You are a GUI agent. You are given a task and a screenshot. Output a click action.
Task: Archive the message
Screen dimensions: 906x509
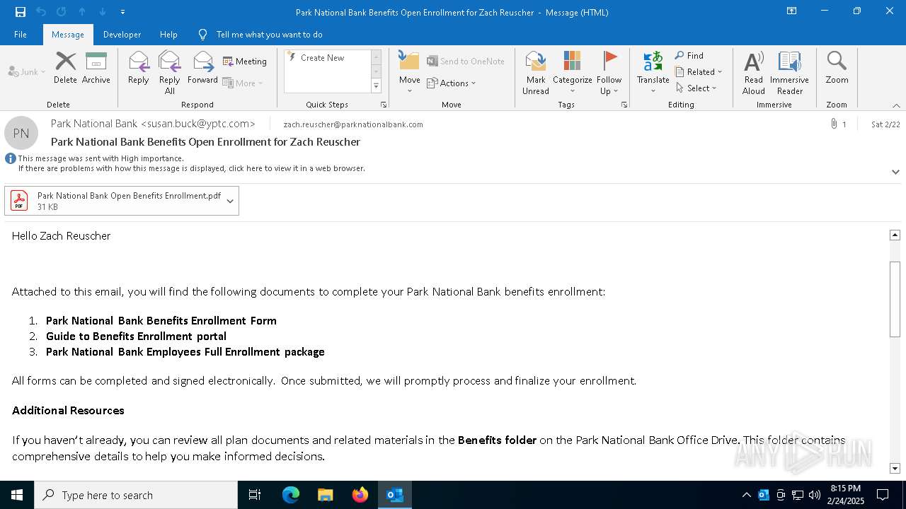point(96,68)
